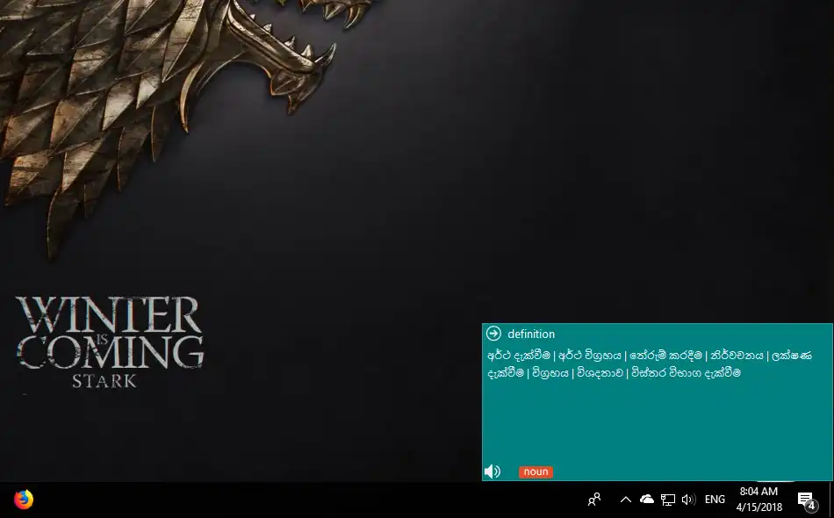
Task: Open the People icon in the taskbar
Action: pos(594,500)
